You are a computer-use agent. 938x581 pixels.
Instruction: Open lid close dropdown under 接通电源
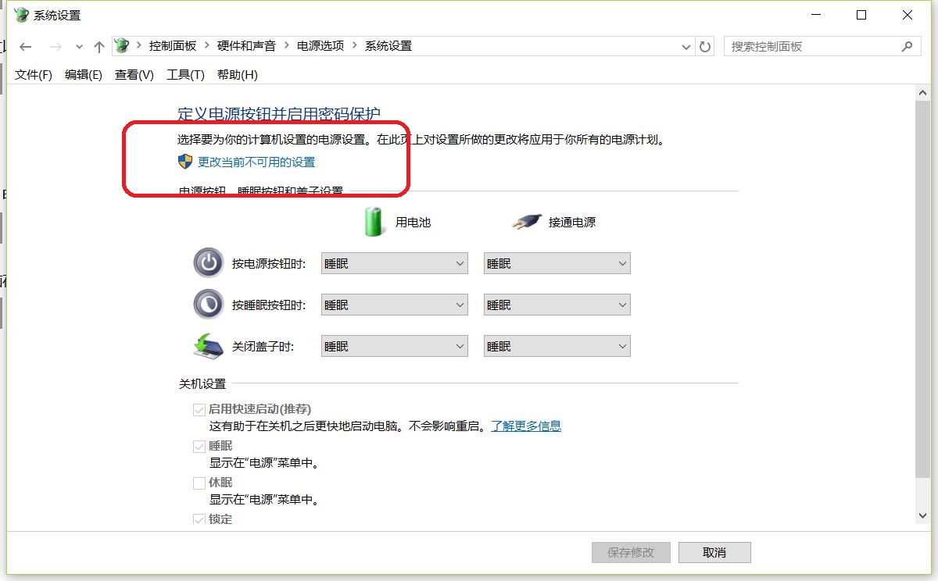[557, 346]
